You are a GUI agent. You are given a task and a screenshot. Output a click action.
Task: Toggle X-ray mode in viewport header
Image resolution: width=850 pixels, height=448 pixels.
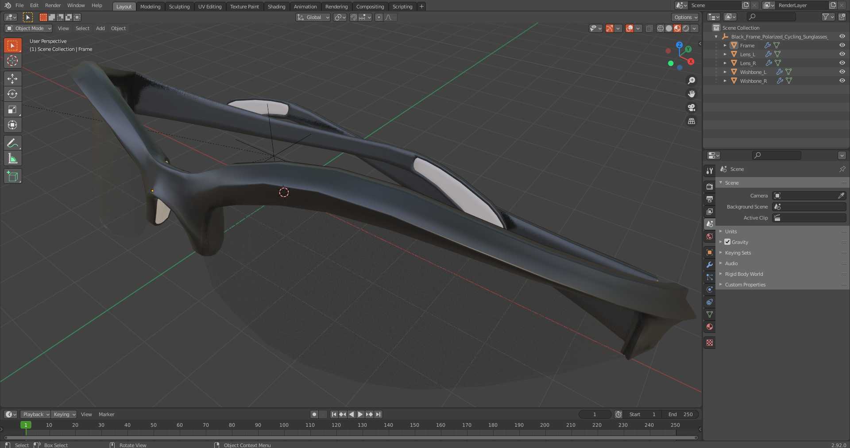click(649, 28)
